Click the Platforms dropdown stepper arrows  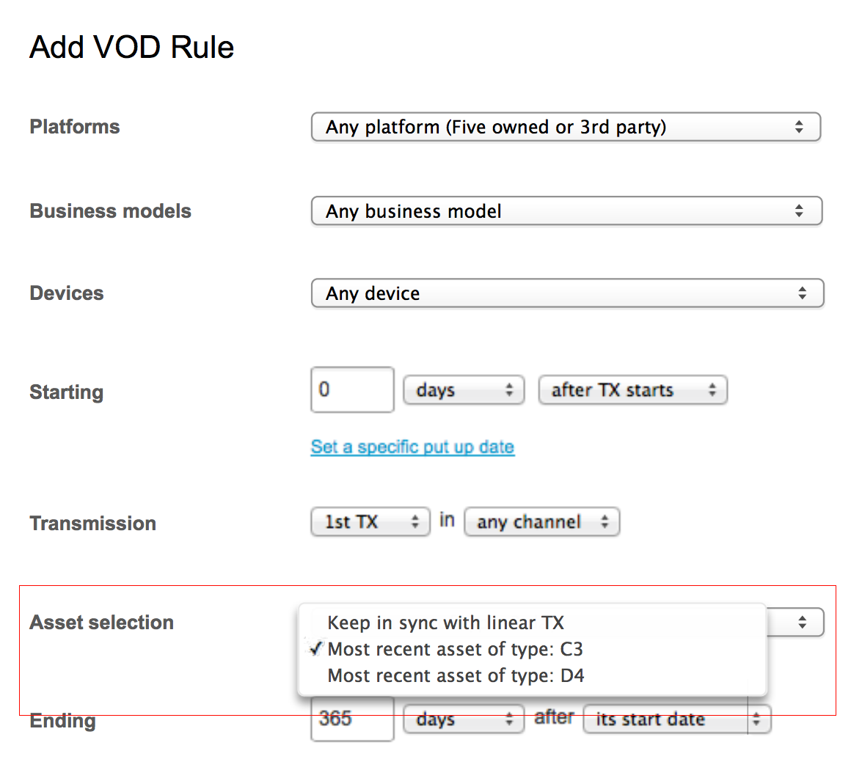[799, 127]
